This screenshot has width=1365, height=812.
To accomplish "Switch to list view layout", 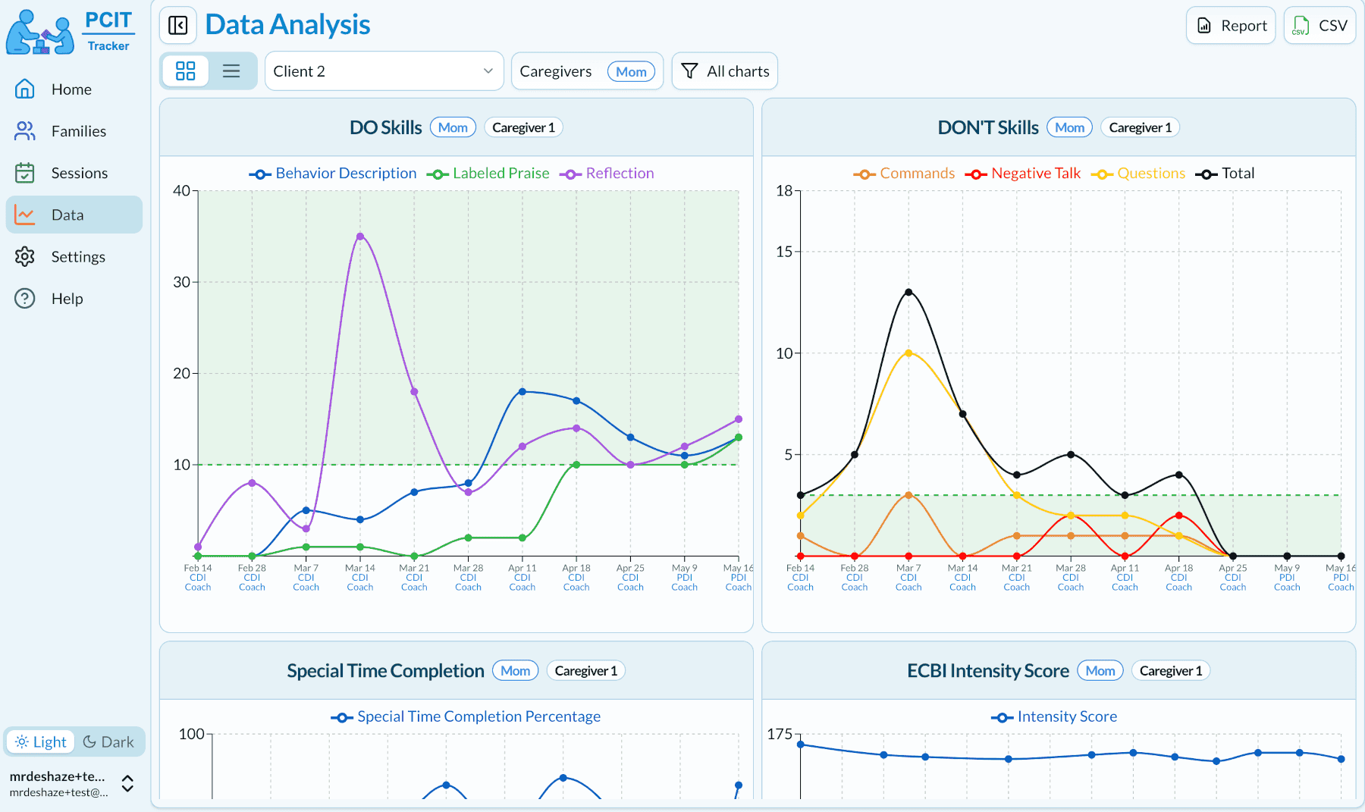I will tap(231, 71).
